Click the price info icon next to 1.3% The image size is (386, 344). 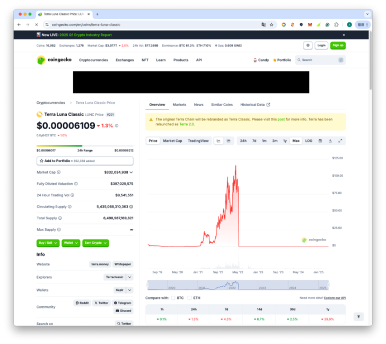[x=117, y=126]
